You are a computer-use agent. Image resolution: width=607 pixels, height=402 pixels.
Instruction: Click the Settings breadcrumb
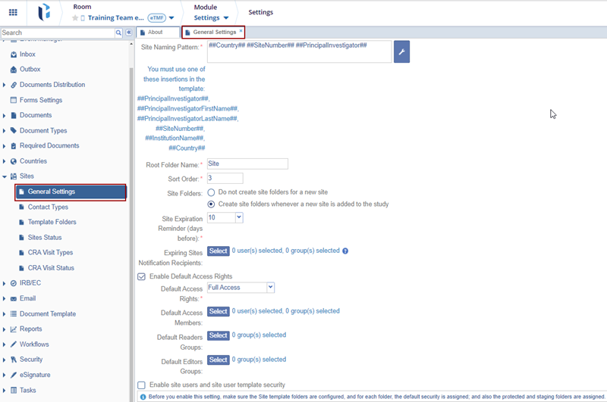[260, 12]
